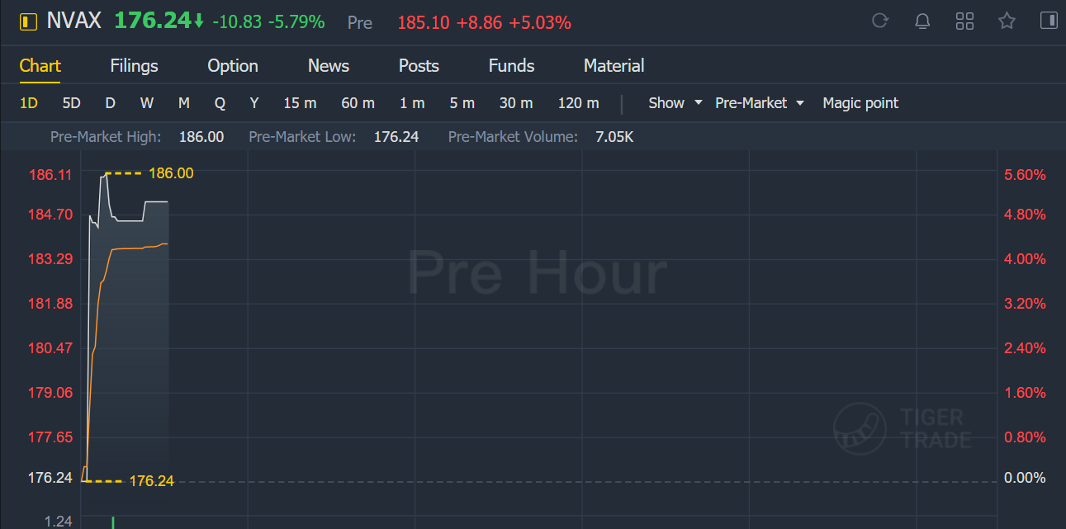This screenshot has height=529, width=1066.
Task: Click the 176.24 low price marker
Action: pos(152,481)
